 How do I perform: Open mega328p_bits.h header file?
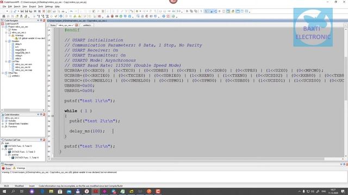(23, 53)
